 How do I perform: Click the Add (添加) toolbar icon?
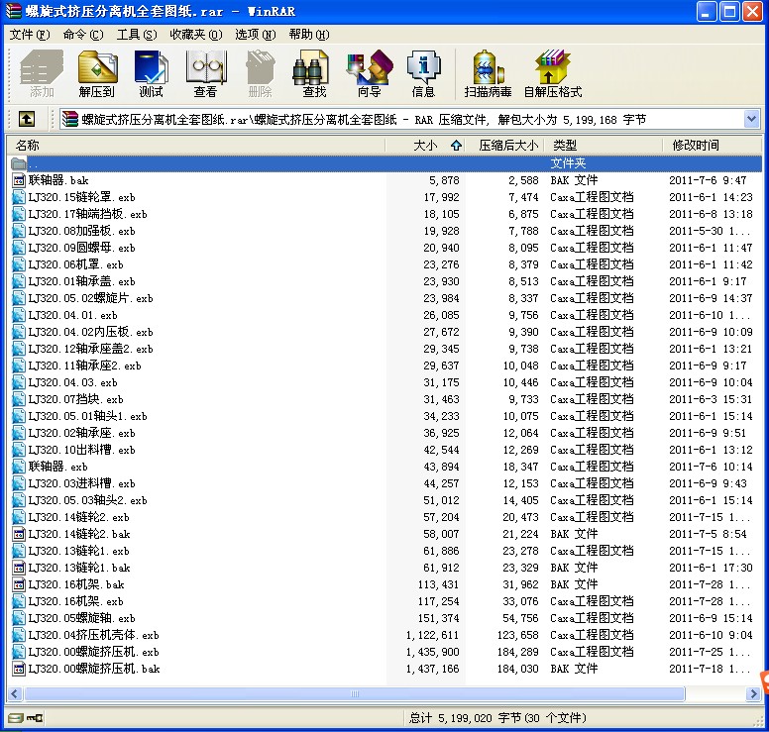pyautogui.click(x=42, y=74)
